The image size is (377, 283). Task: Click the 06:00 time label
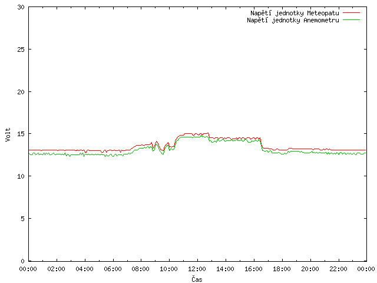coord(113,269)
